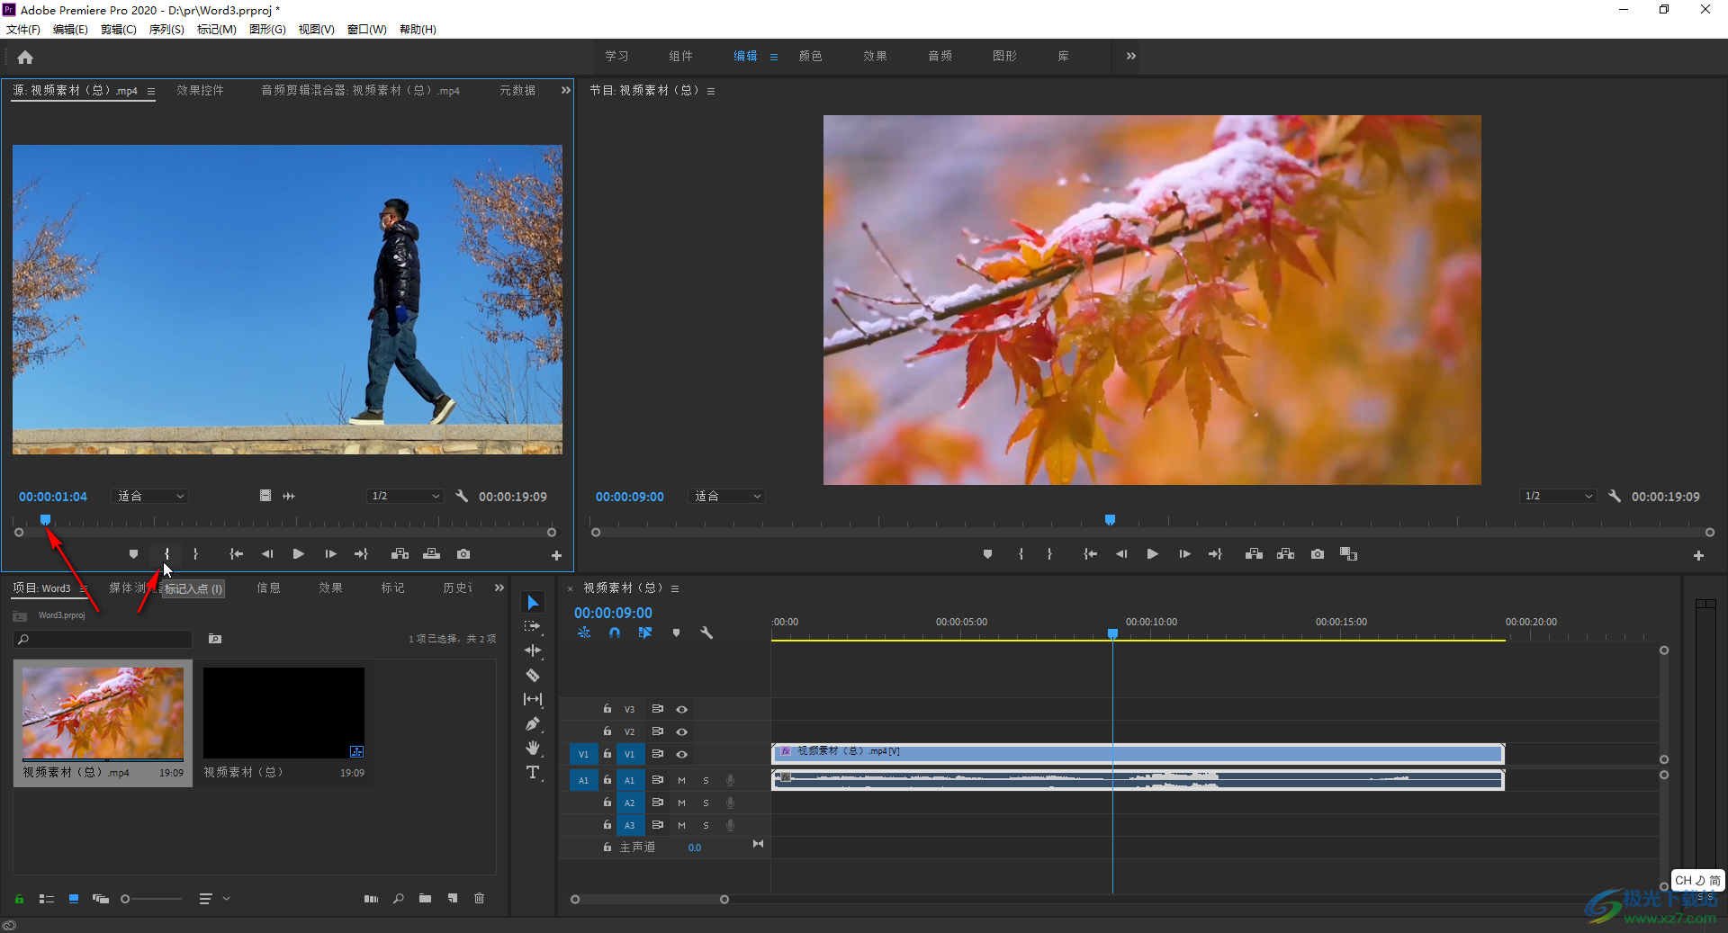Select the Slip tool
Viewport: 1728px width, 933px height.
point(533,699)
